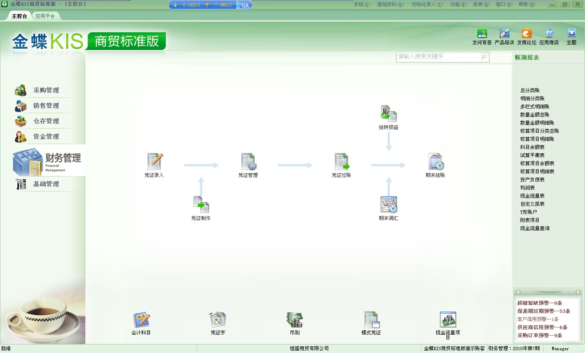Open the 报表(R) menu

[481, 4]
